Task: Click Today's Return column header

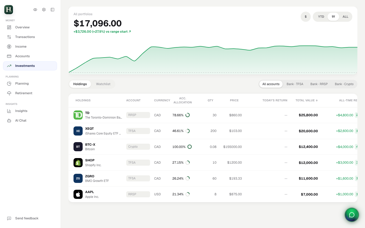Action: tap(275, 101)
